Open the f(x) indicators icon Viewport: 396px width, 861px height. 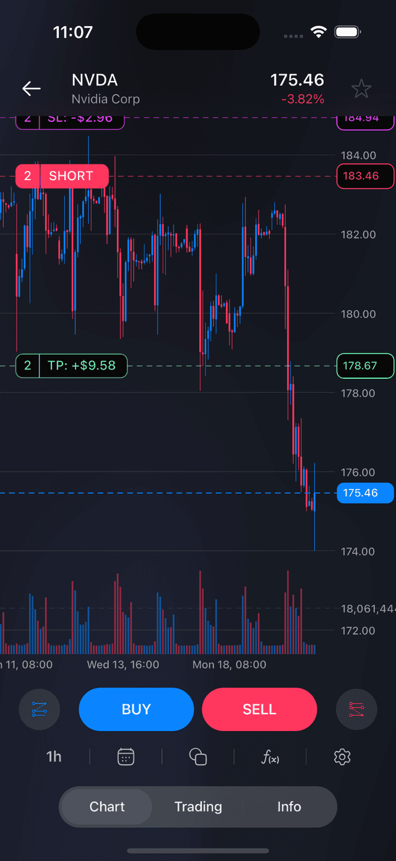click(270, 756)
